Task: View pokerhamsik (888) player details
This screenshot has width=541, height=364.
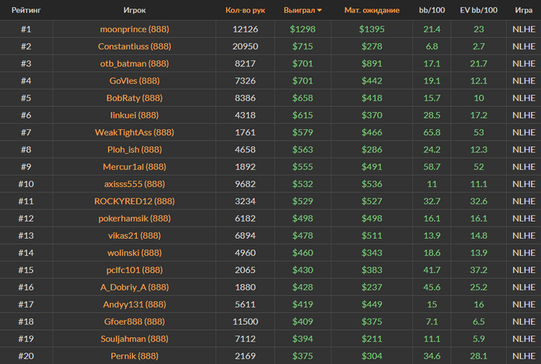Action: click(x=134, y=219)
